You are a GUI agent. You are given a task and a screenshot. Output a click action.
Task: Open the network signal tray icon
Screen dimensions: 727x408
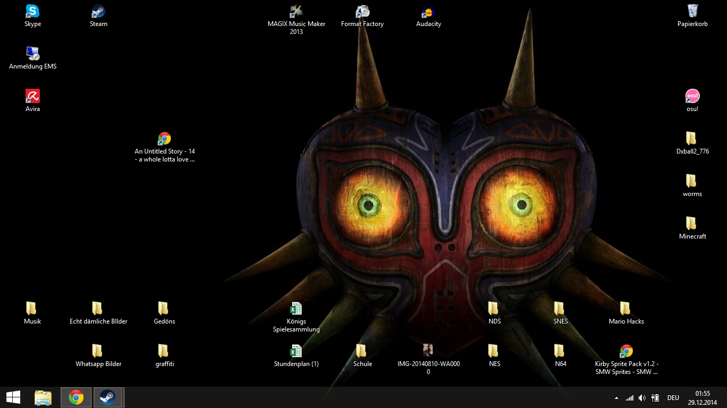pyautogui.click(x=630, y=397)
